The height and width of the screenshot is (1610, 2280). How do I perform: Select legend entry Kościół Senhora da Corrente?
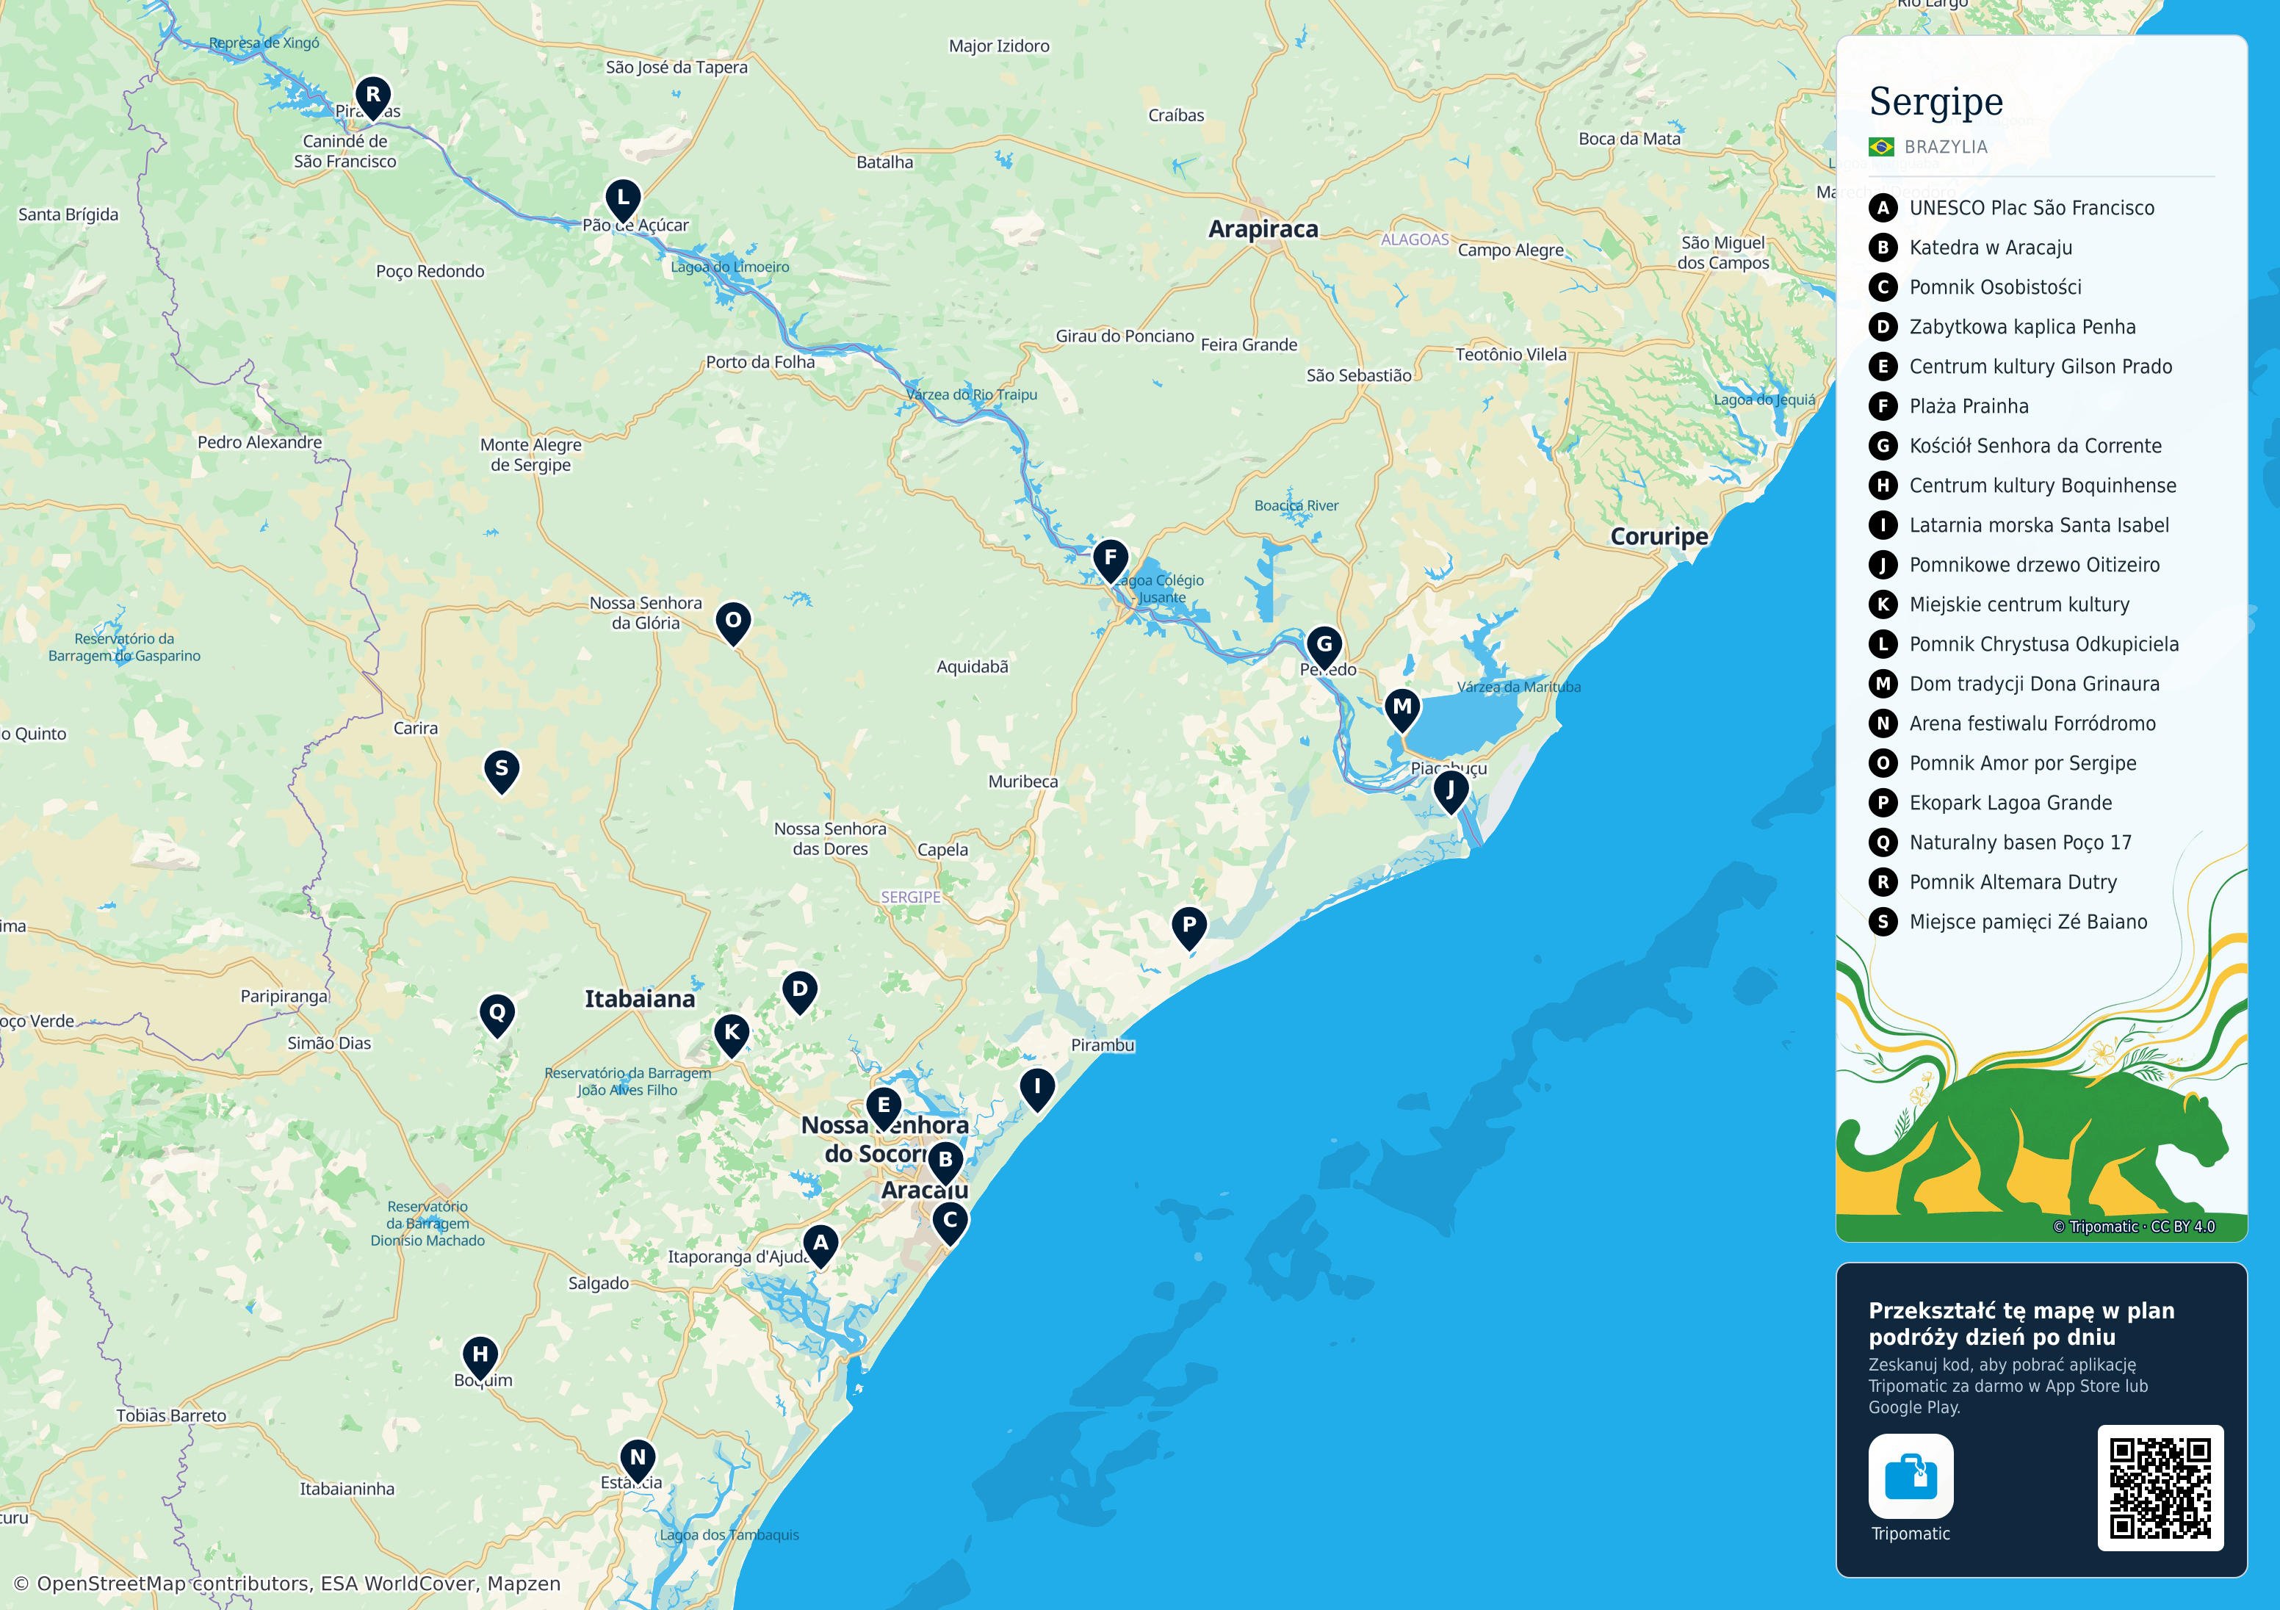[x=2035, y=446]
